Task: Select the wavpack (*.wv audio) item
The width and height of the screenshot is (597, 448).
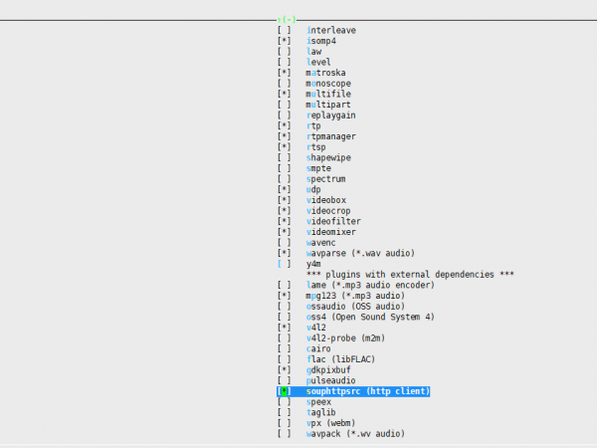Action: pyautogui.click(x=355, y=434)
